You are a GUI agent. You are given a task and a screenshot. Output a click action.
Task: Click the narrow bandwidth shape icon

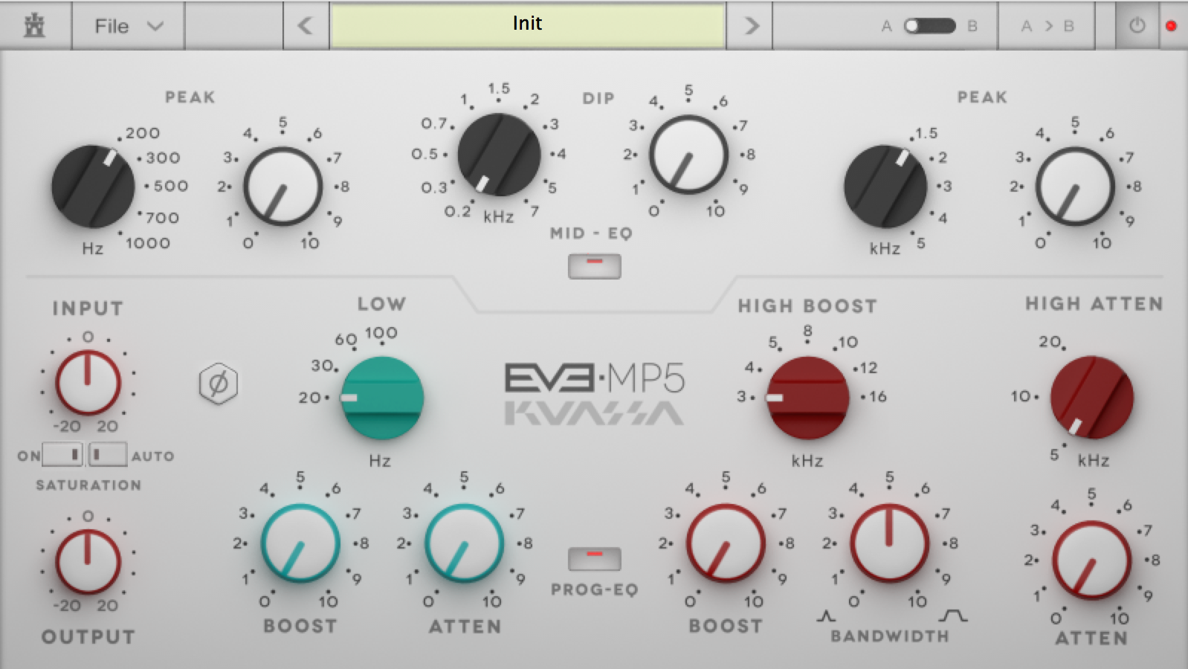coord(826,616)
